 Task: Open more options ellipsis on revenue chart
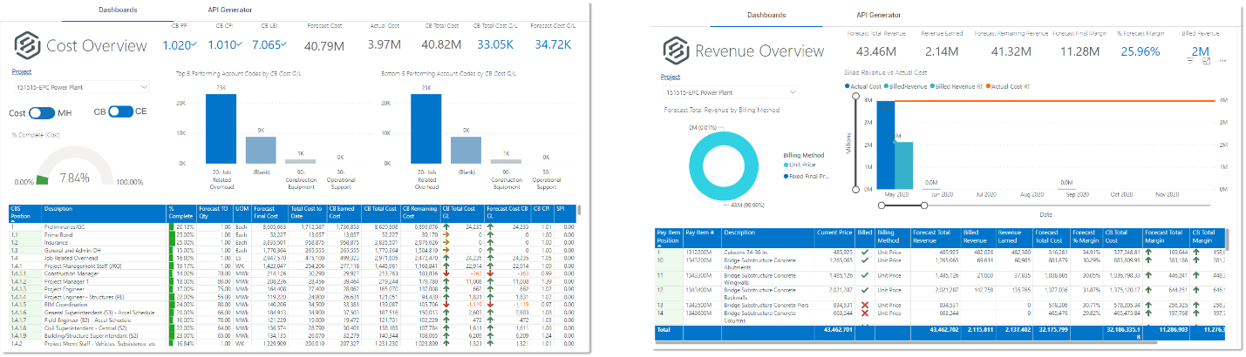pyautogui.click(x=1222, y=62)
